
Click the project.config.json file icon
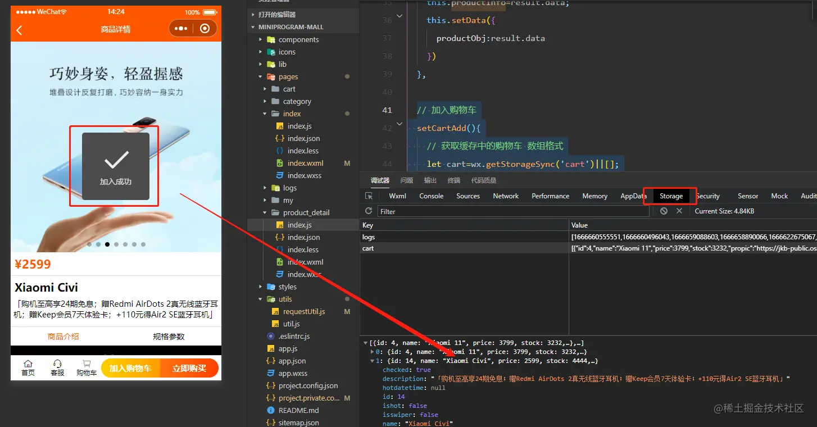click(x=271, y=385)
